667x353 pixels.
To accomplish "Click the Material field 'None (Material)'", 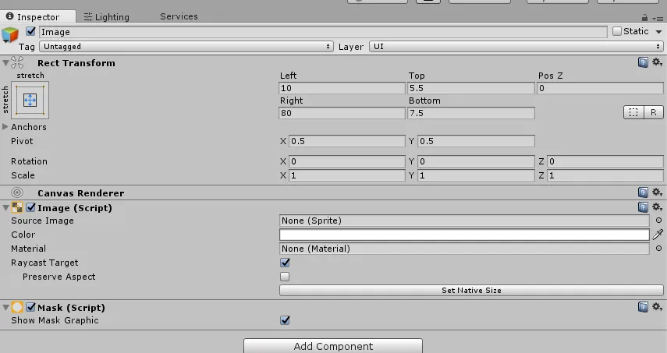I will point(464,249).
